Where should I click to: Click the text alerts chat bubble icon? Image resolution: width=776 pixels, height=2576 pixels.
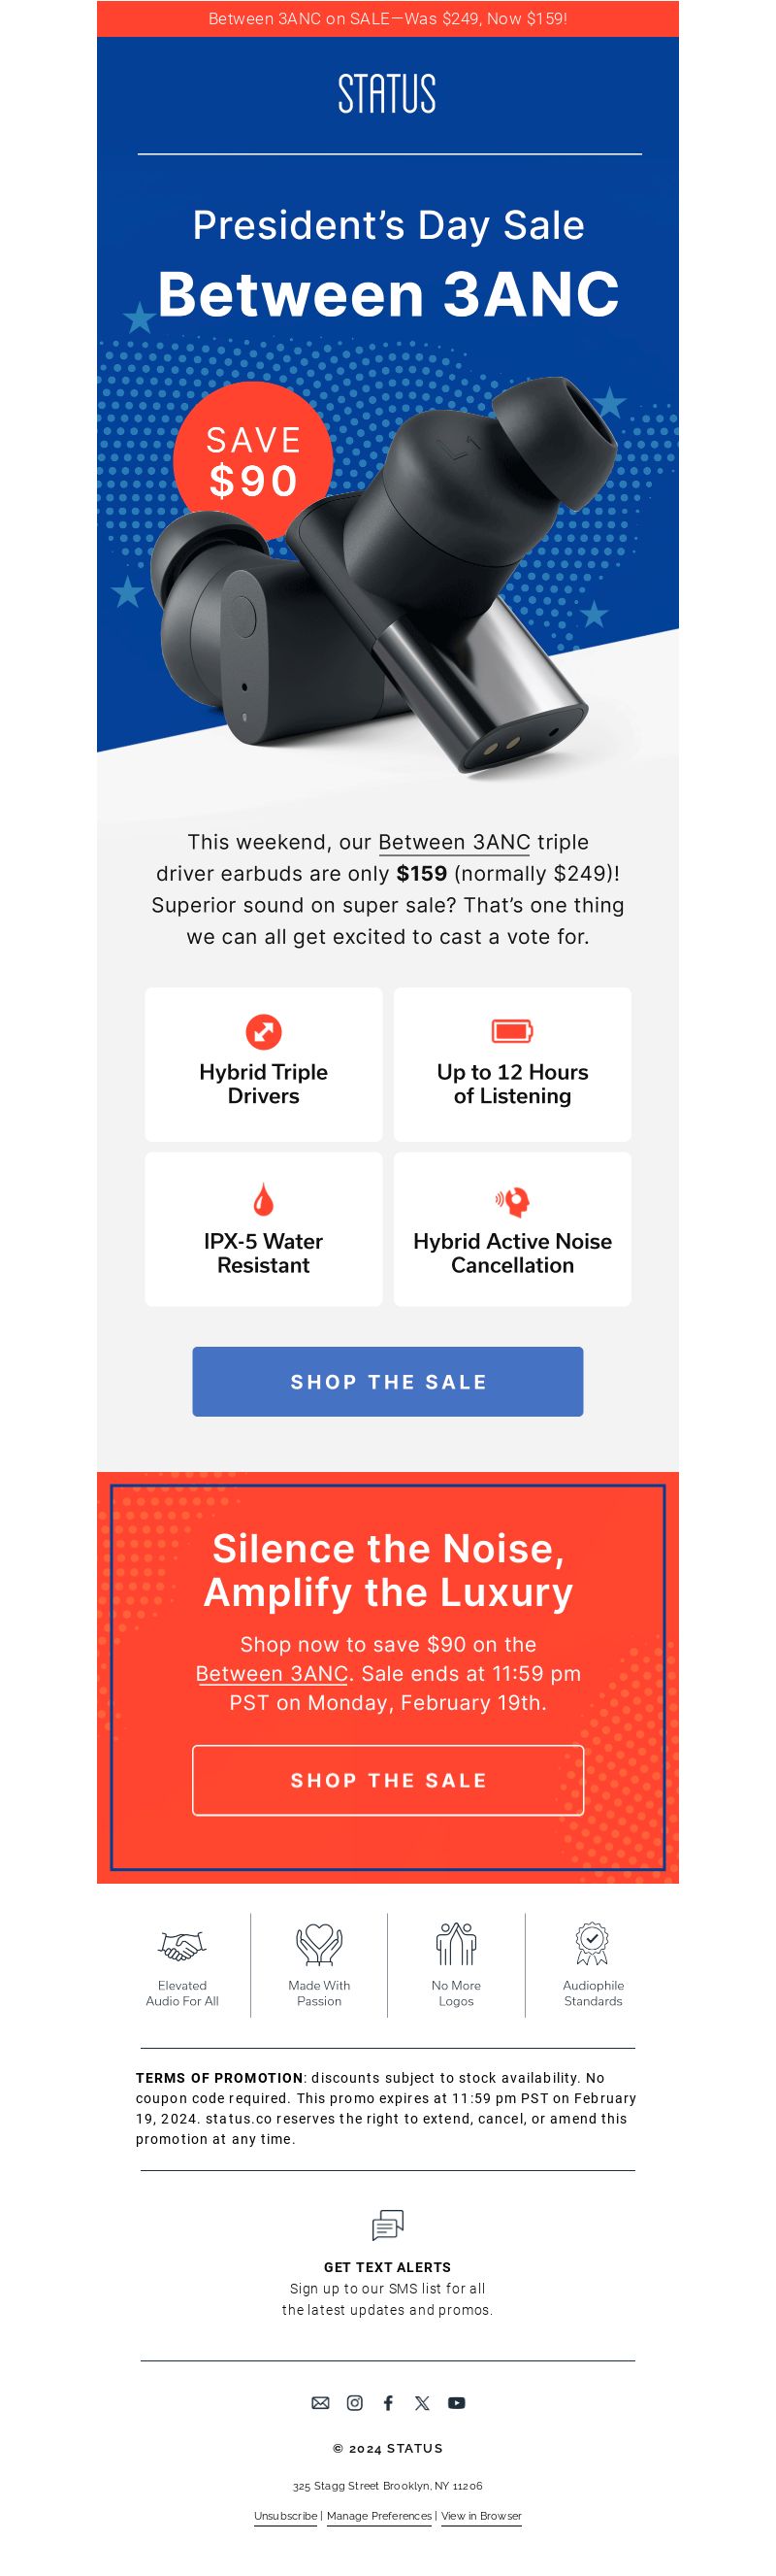(x=387, y=2225)
